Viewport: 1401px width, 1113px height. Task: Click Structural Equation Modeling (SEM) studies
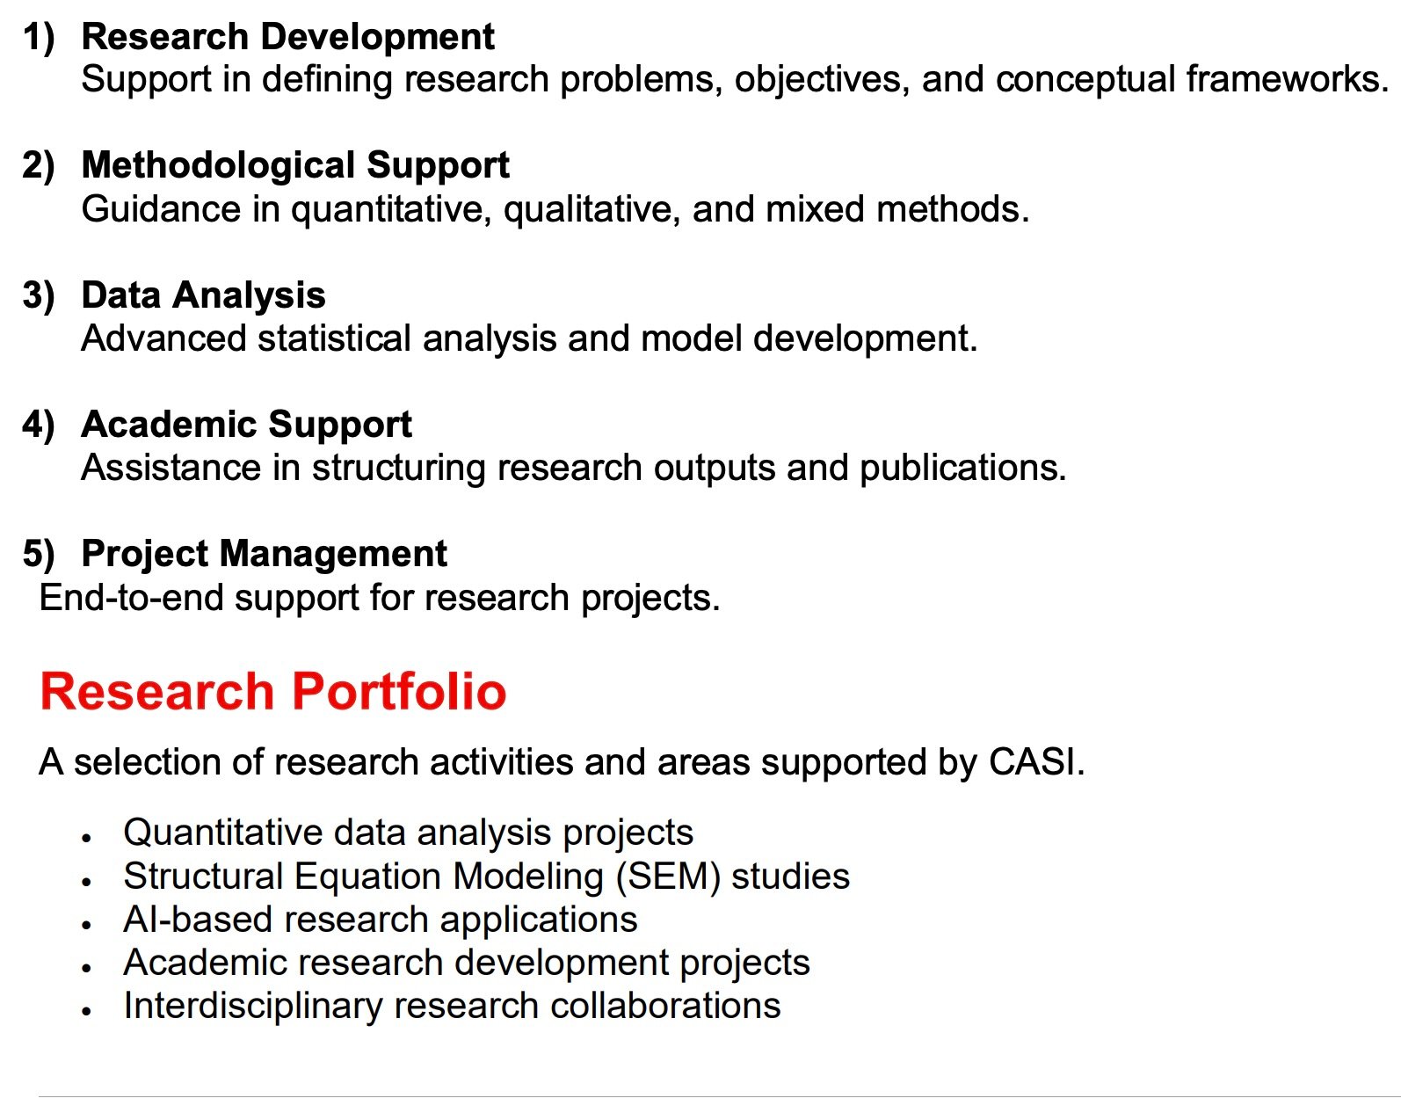487,877
